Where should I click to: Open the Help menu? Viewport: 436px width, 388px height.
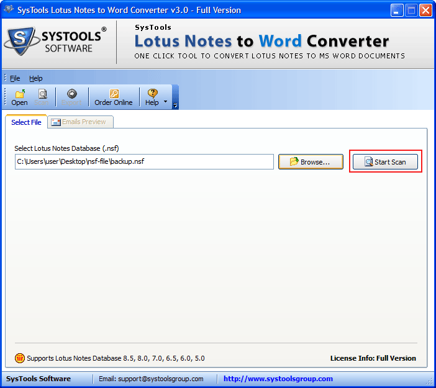point(36,78)
